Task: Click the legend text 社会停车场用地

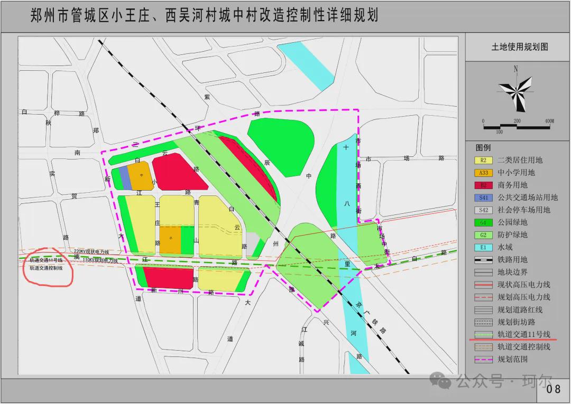Action: (x=524, y=210)
